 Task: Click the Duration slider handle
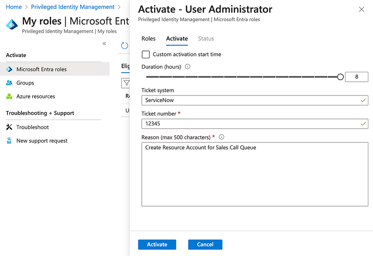click(x=340, y=77)
